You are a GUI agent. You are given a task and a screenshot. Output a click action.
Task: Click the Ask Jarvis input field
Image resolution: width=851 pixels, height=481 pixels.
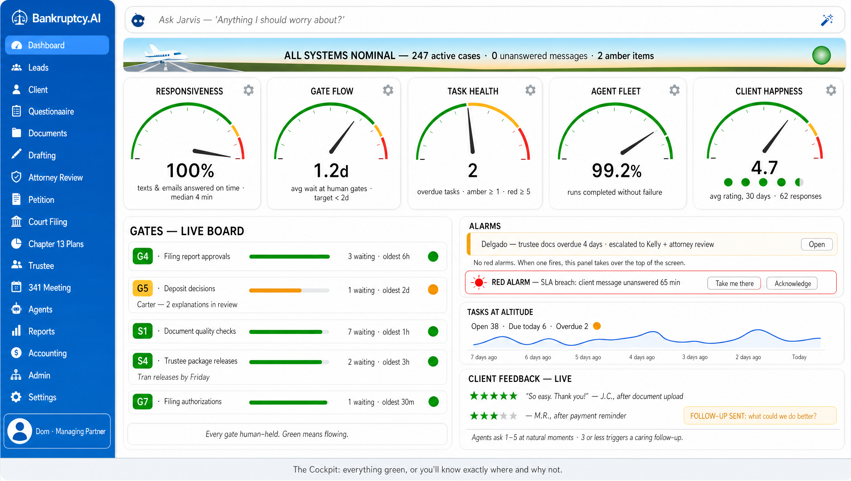pyautogui.click(x=485, y=20)
